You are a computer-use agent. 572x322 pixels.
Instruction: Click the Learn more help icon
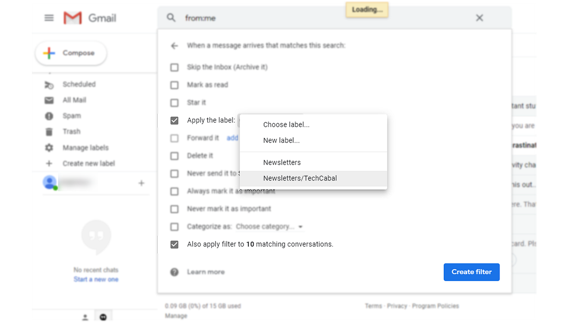click(174, 271)
